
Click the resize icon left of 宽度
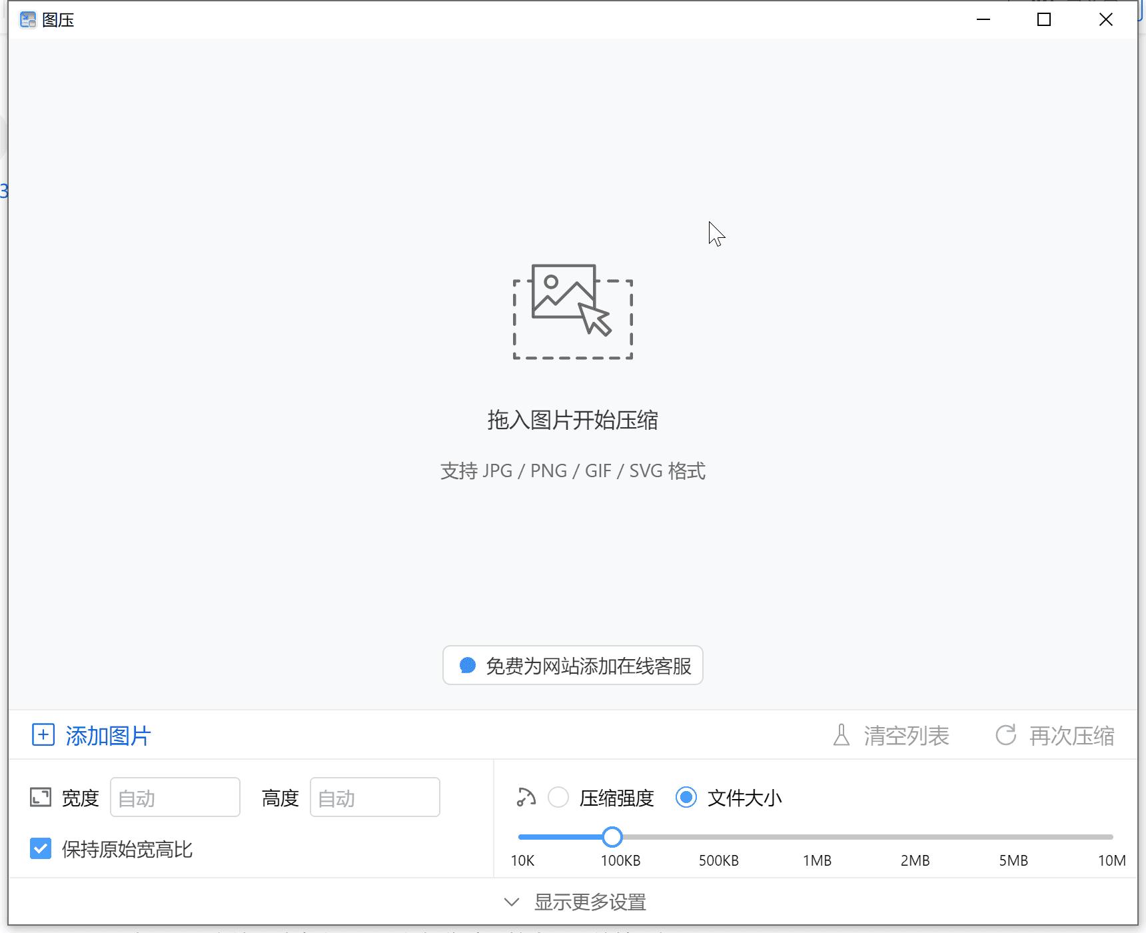[41, 796]
